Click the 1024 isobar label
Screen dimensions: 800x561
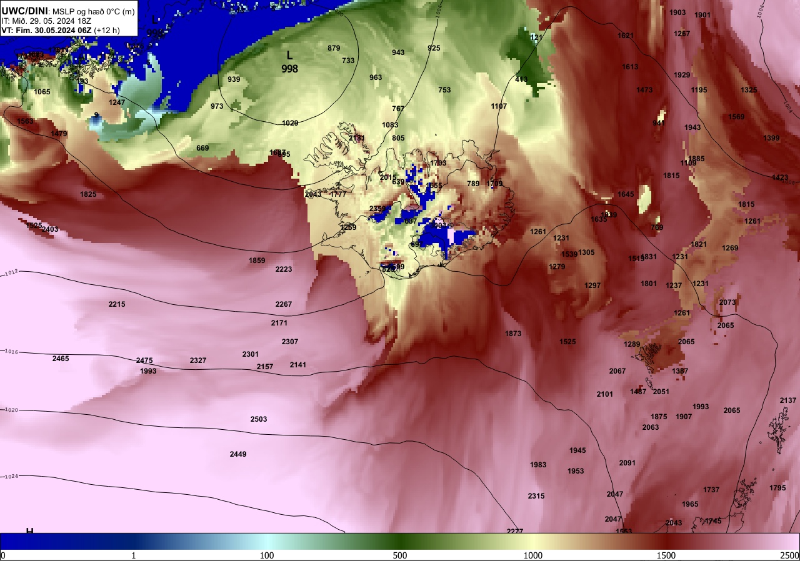coord(12,477)
